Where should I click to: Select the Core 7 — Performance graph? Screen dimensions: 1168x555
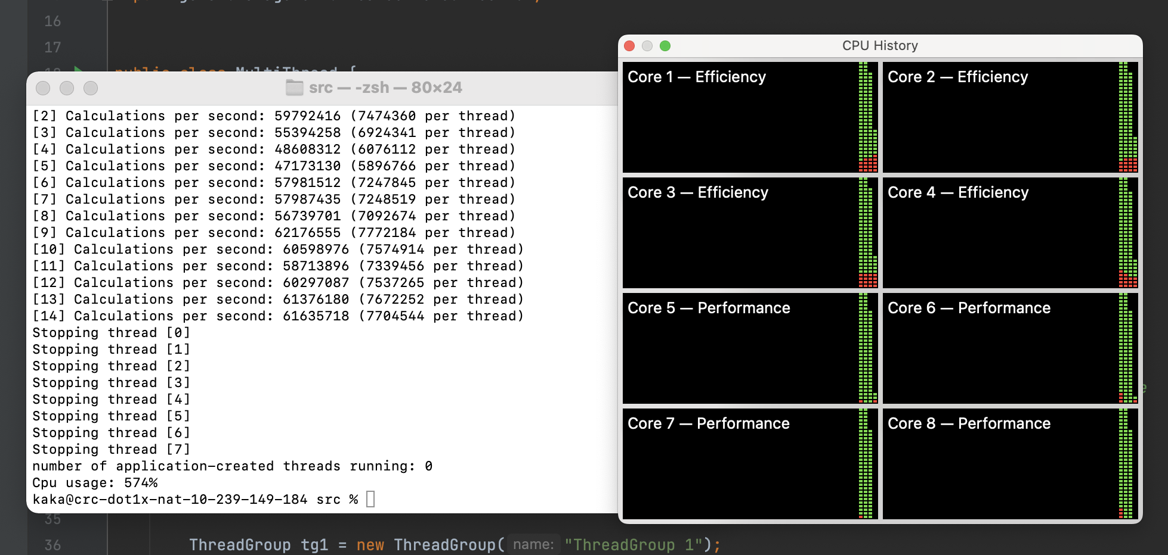click(x=750, y=464)
